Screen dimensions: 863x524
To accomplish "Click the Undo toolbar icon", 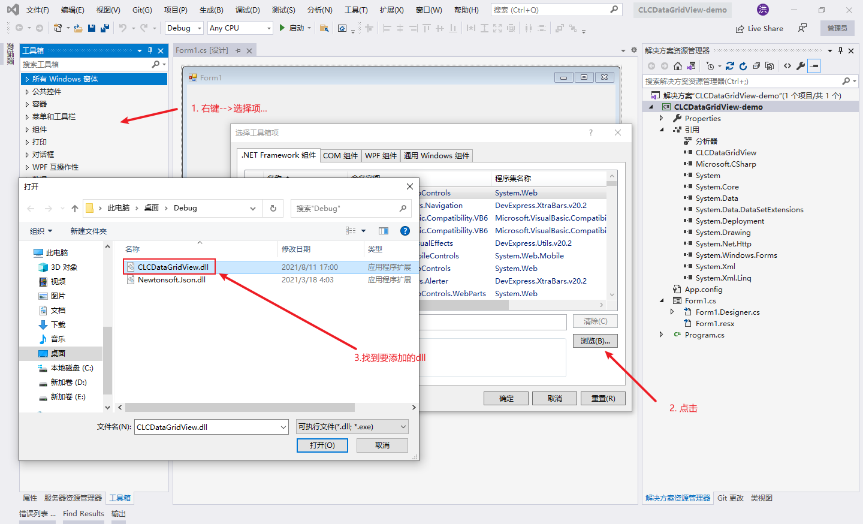I will [123, 28].
